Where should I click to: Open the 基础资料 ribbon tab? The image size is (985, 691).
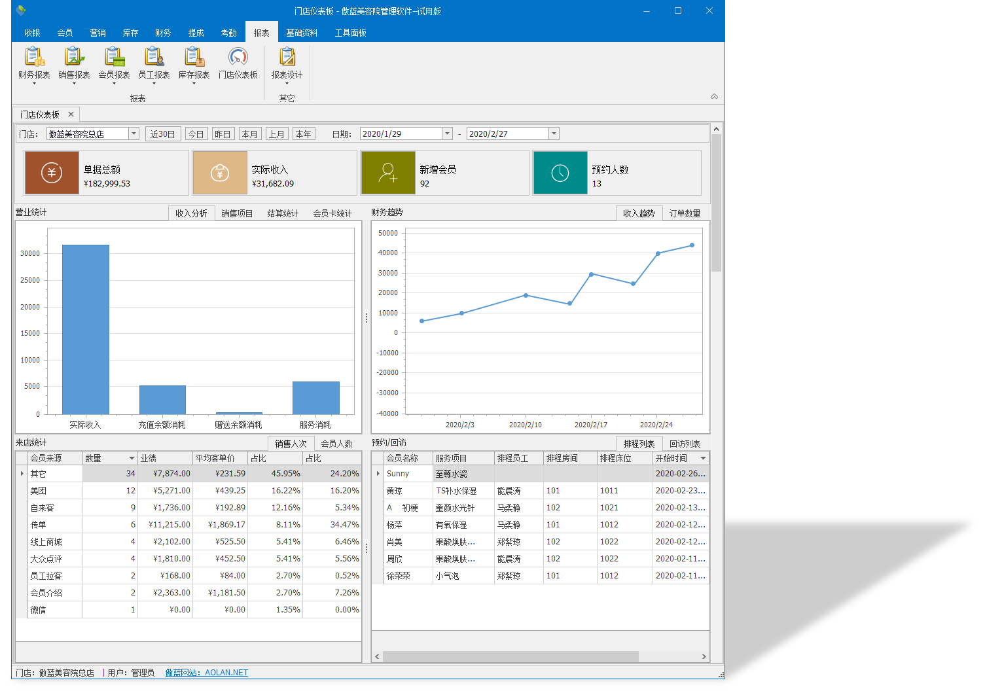point(302,33)
